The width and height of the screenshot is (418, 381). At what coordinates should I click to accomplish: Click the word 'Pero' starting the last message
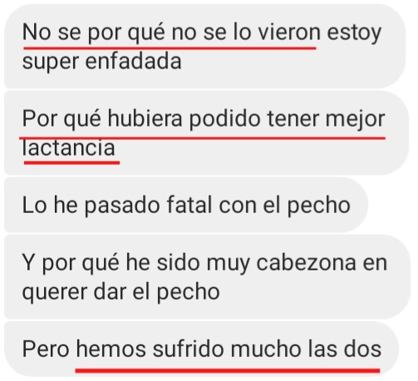pos(46,349)
